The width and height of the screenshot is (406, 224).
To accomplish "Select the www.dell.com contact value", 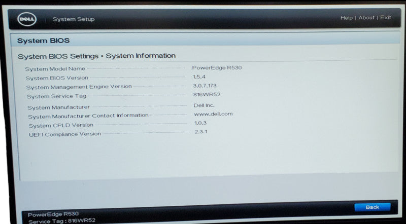I will pos(213,114).
